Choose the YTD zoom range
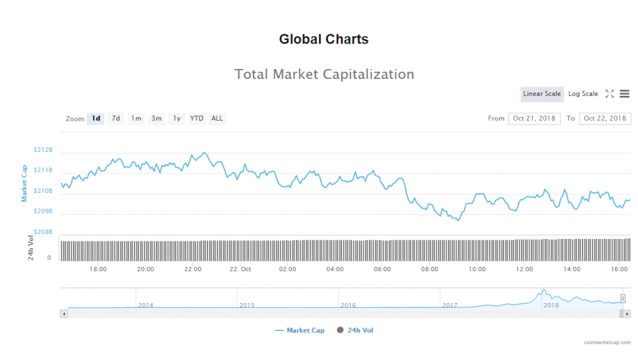 click(x=197, y=118)
